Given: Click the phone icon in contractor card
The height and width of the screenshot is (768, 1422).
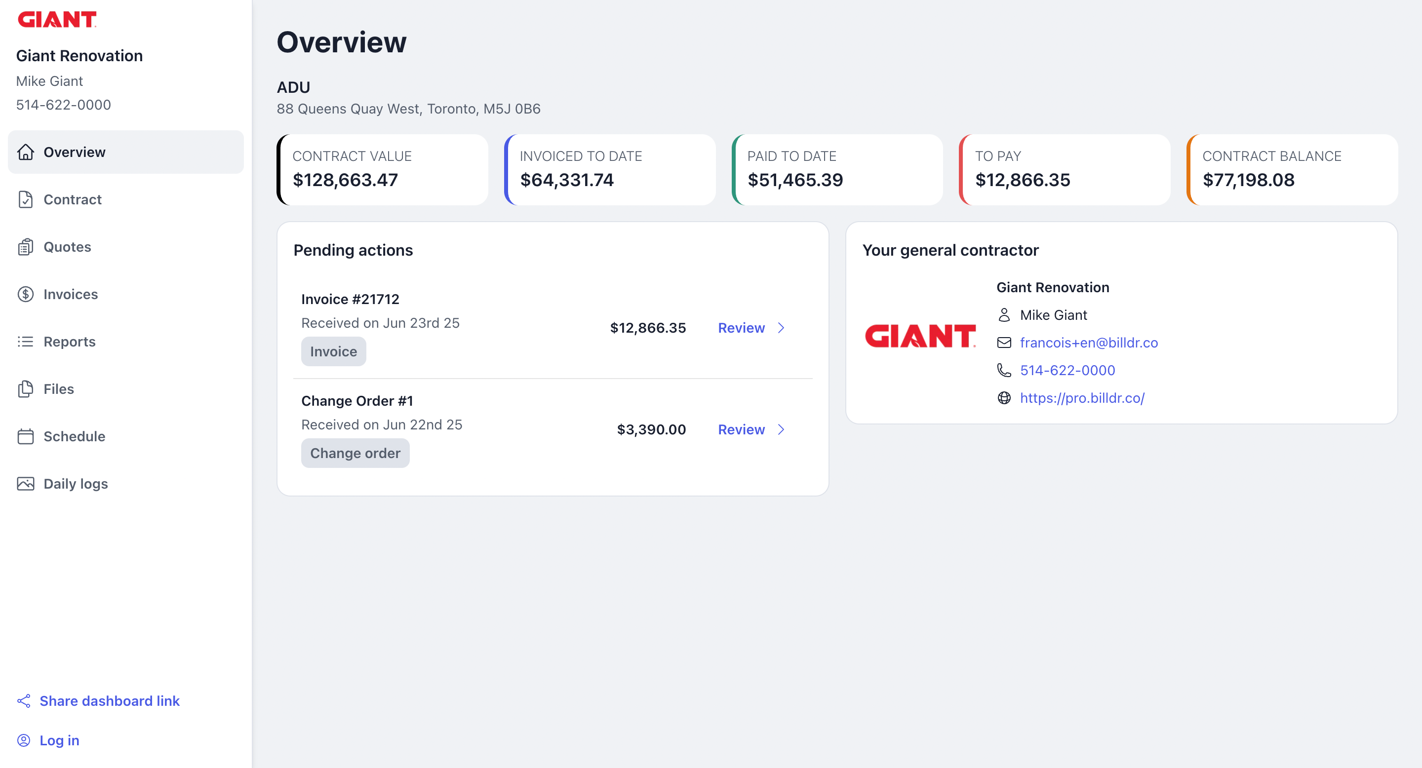Looking at the screenshot, I should 1004,370.
